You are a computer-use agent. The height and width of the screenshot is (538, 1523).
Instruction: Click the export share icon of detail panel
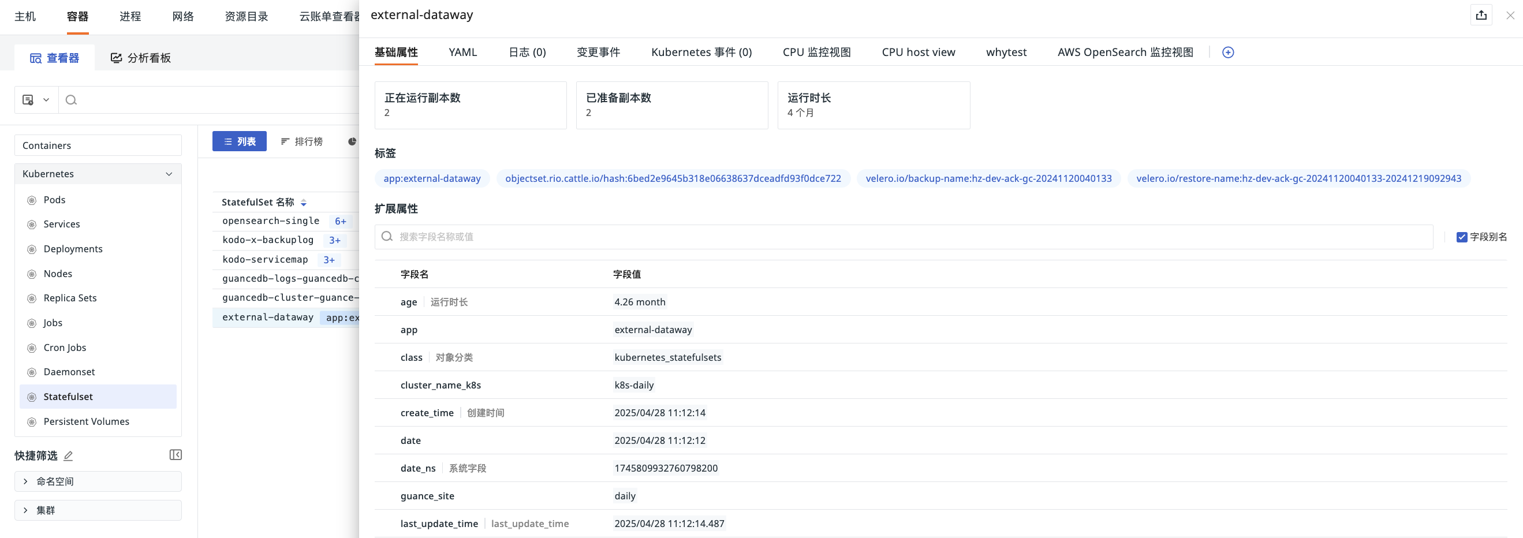[1481, 16]
